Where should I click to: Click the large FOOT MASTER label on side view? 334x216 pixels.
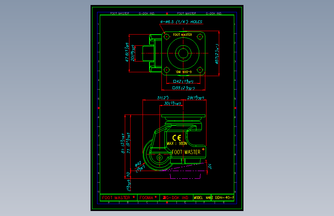[186, 152]
